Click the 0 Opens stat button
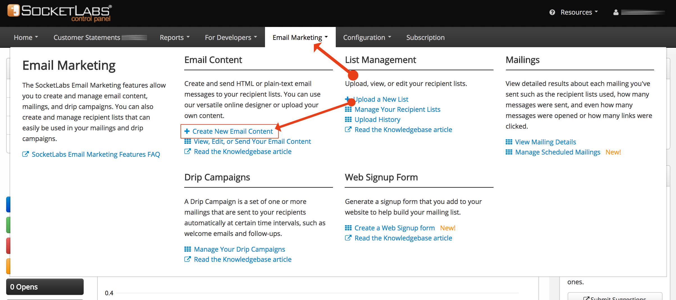Viewport: 676px width, 300px height. click(45, 287)
